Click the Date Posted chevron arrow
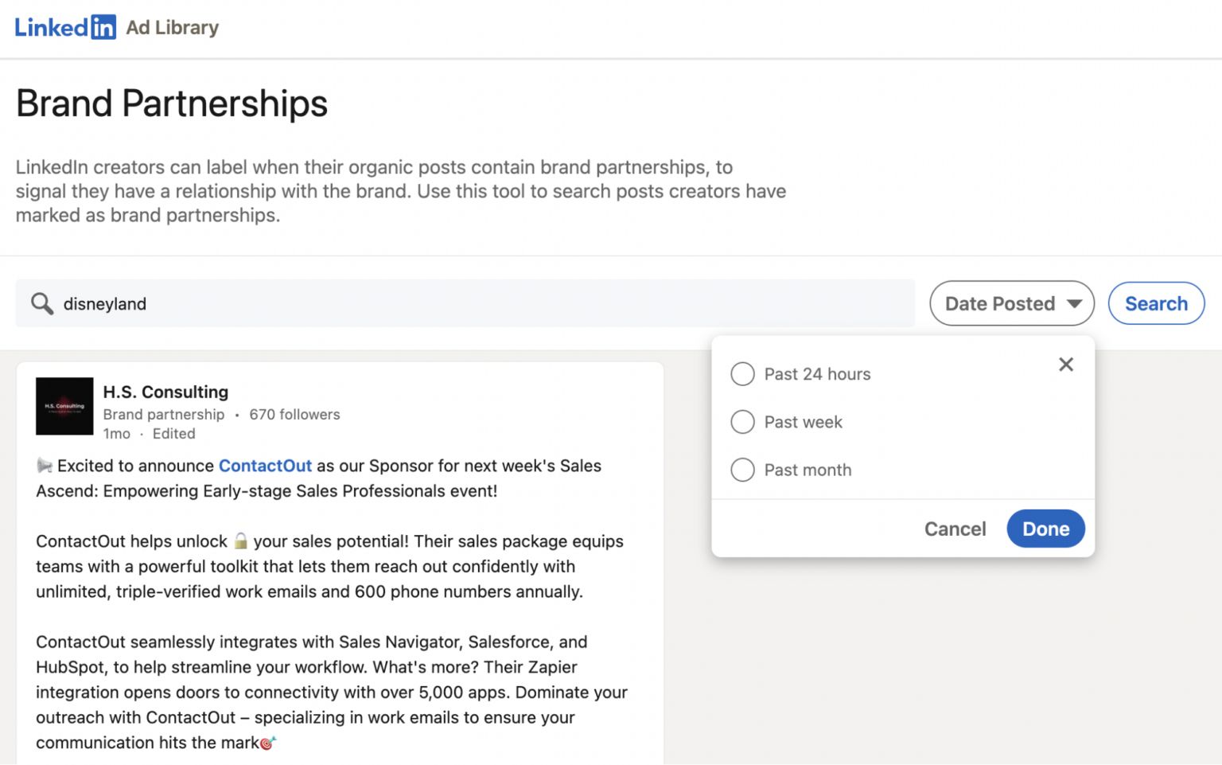 point(1076,303)
